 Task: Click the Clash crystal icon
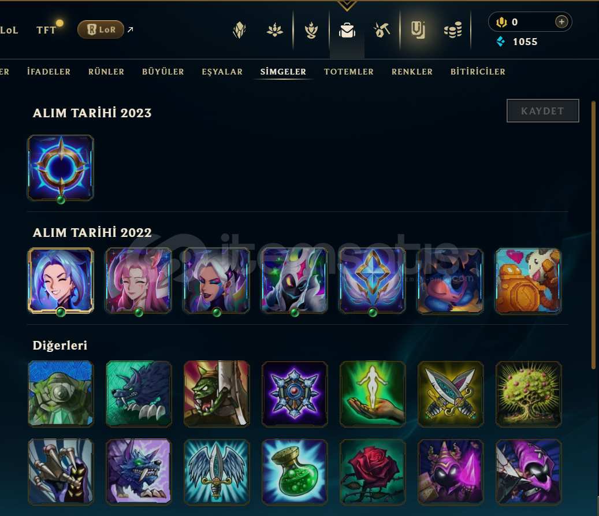point(240,30)
